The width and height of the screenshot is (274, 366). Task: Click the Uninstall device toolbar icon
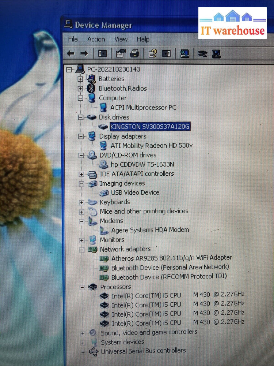(x=217, y=54)
